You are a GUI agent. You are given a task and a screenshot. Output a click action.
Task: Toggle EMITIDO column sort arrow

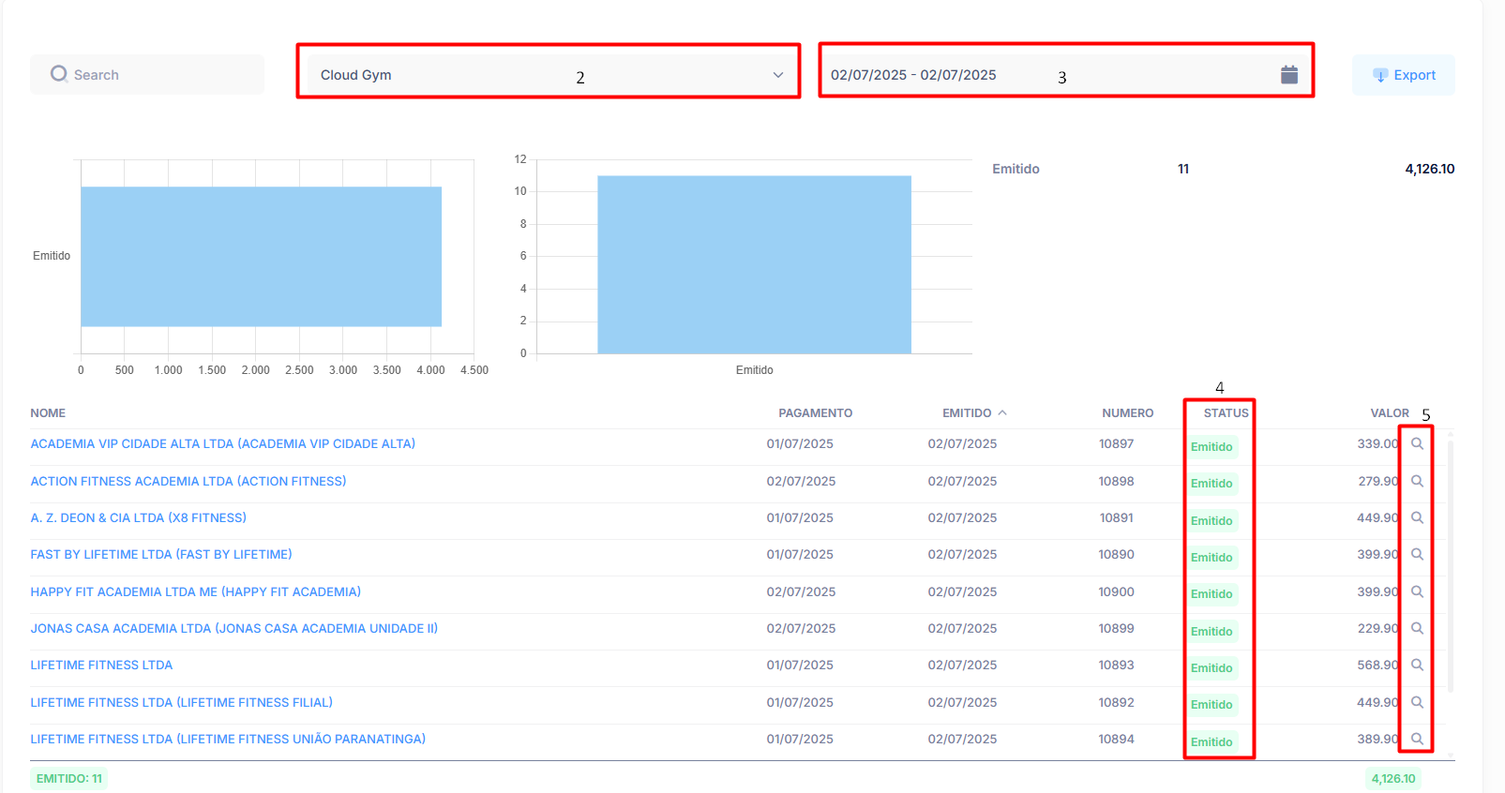tap(1002, 412)
